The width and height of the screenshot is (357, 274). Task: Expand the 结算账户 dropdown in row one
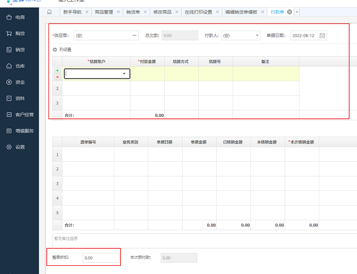pos(124,74)
